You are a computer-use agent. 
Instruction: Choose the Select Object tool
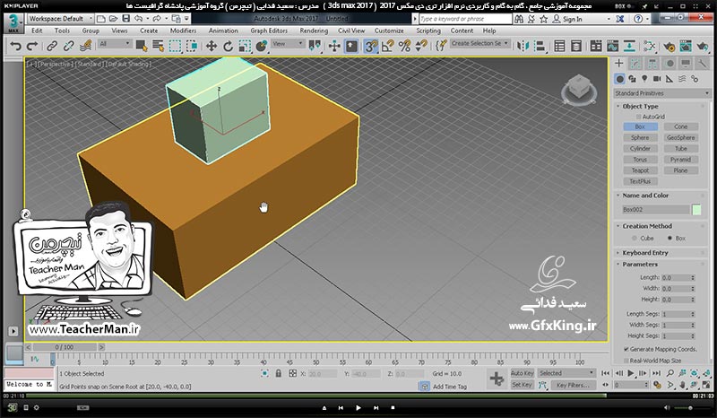click(142, 46)
